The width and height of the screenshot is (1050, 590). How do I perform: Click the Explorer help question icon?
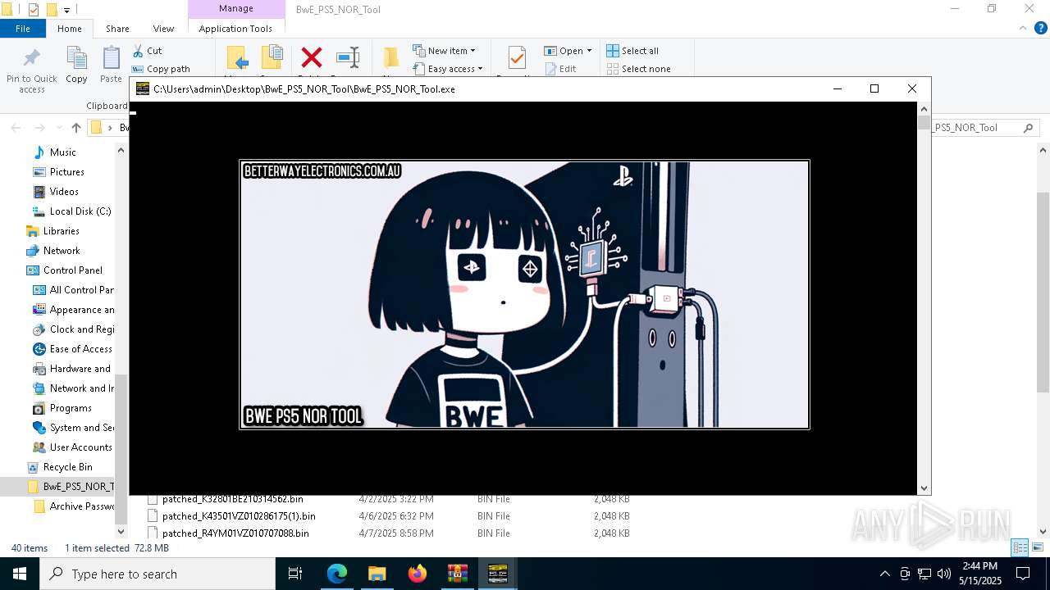pos(1040,28)
